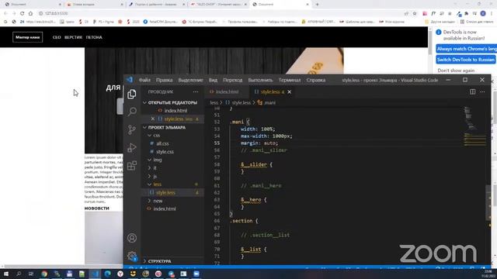Open Google Chrome from the taskbar
Image resolution: width=497 pixels, height=279 pixels.
pos(44,274)
